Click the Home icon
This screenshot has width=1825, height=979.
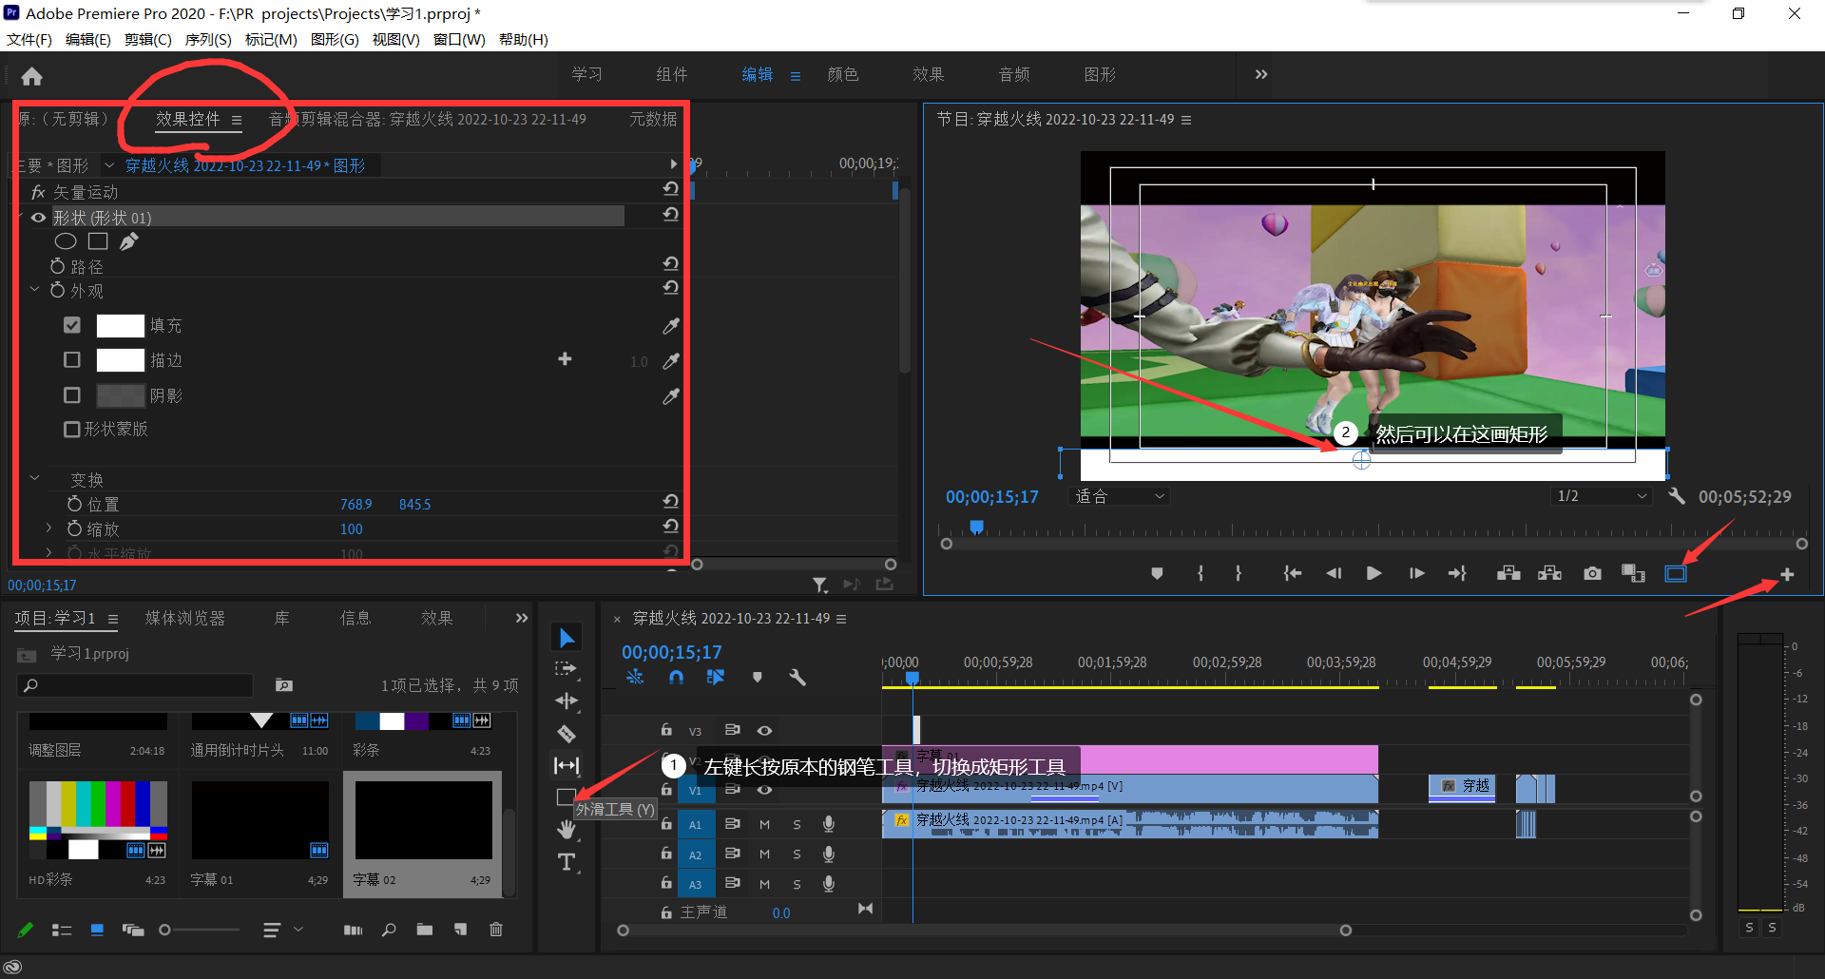click(32, 76)
